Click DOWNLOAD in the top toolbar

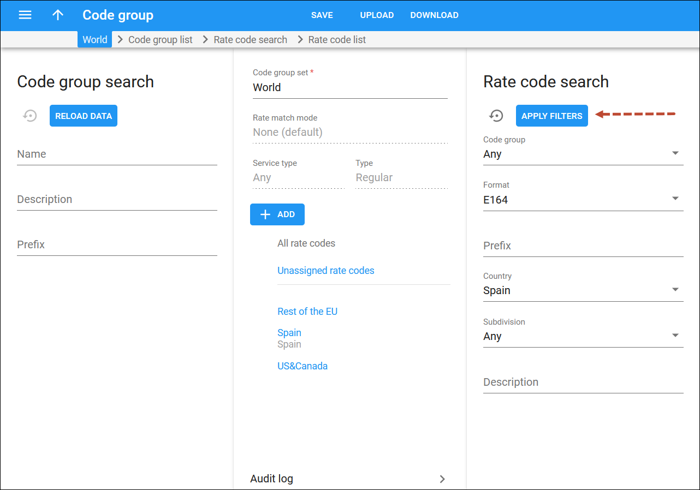tap(435, 15)
